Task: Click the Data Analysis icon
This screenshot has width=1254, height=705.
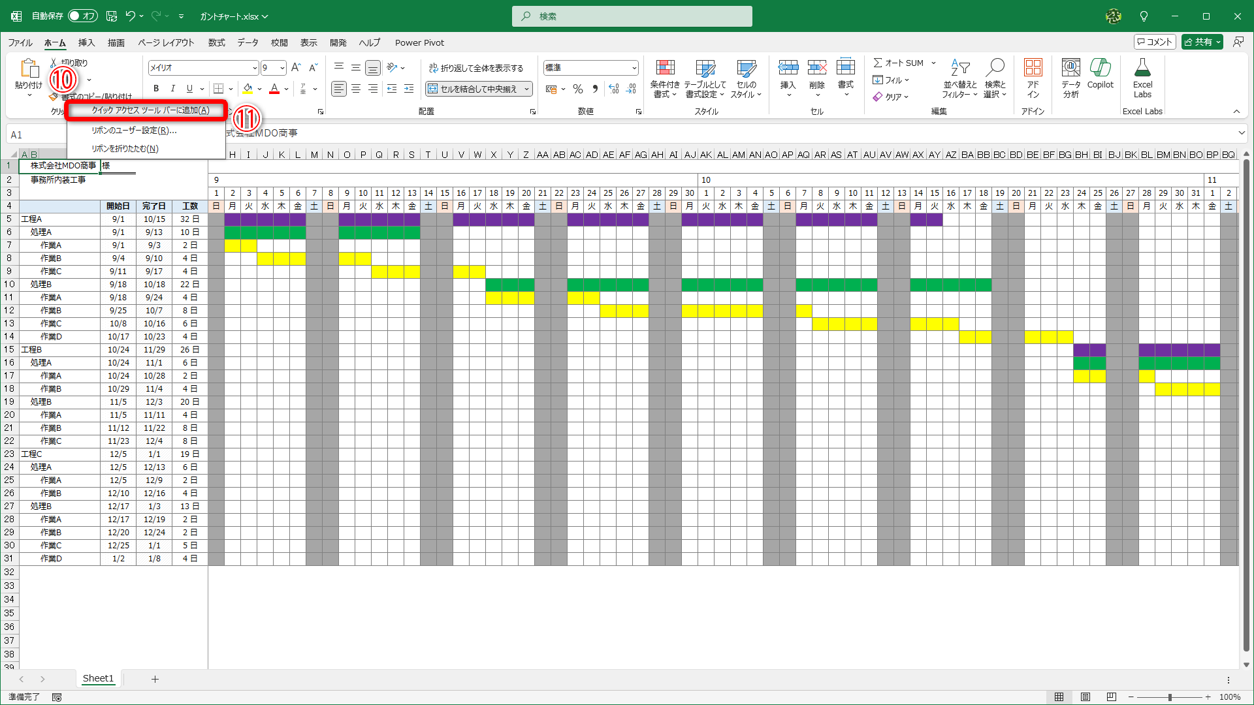Action: click(1070, 78)
